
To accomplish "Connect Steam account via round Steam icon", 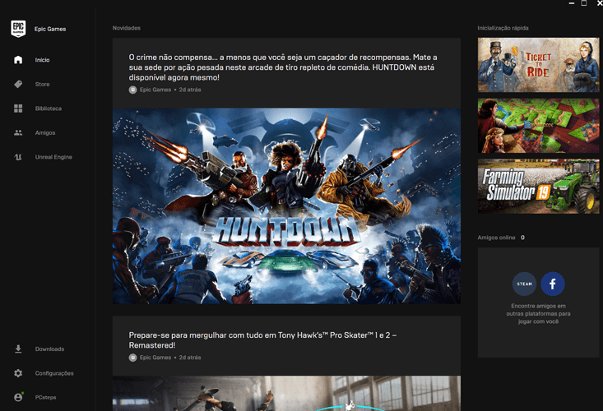I will [524, 284].
